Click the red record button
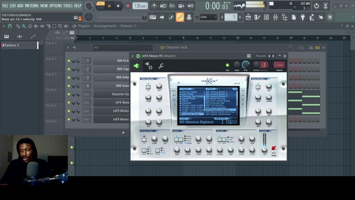Screen dimensions: 355x200 (x=128, y=6)
